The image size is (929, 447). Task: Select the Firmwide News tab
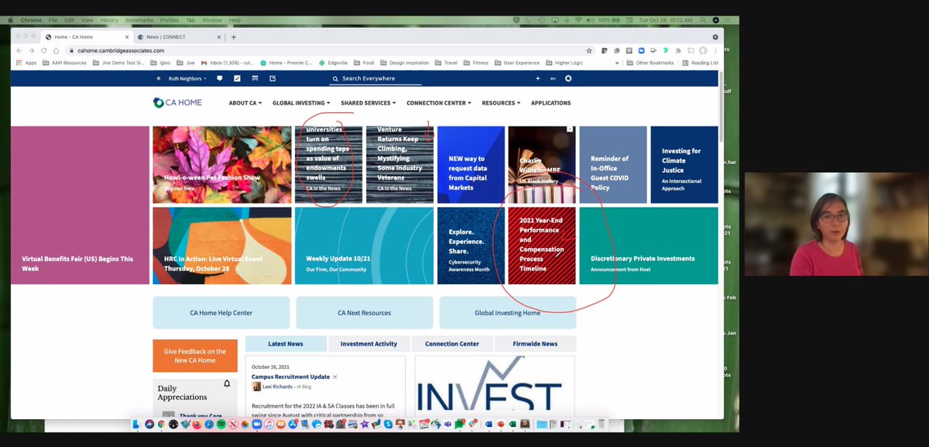tap(535, 343)
